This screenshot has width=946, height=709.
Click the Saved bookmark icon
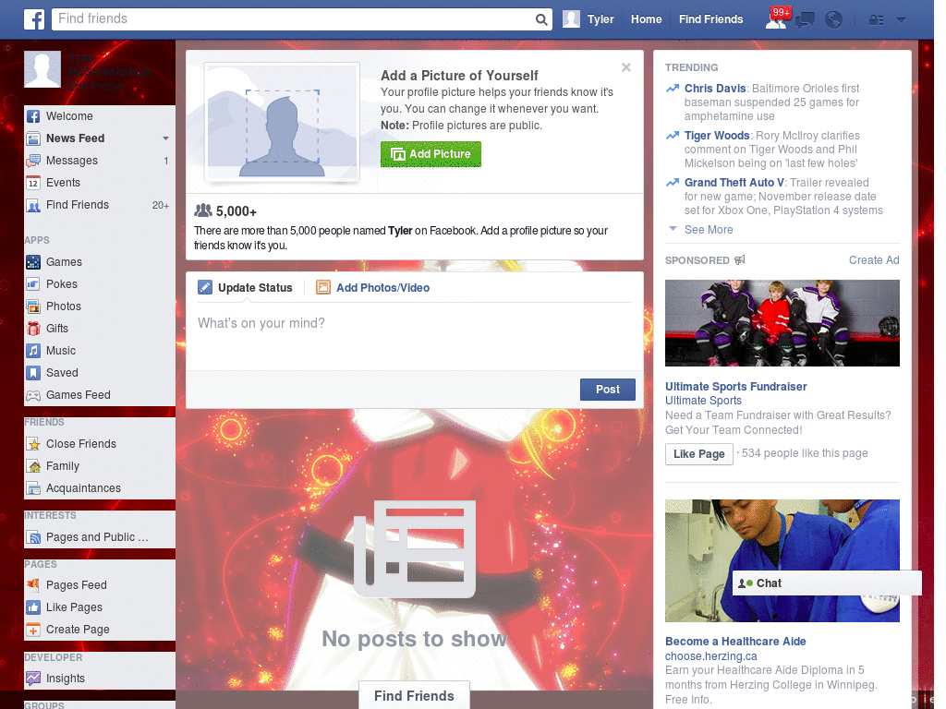(x=33, y=373)
